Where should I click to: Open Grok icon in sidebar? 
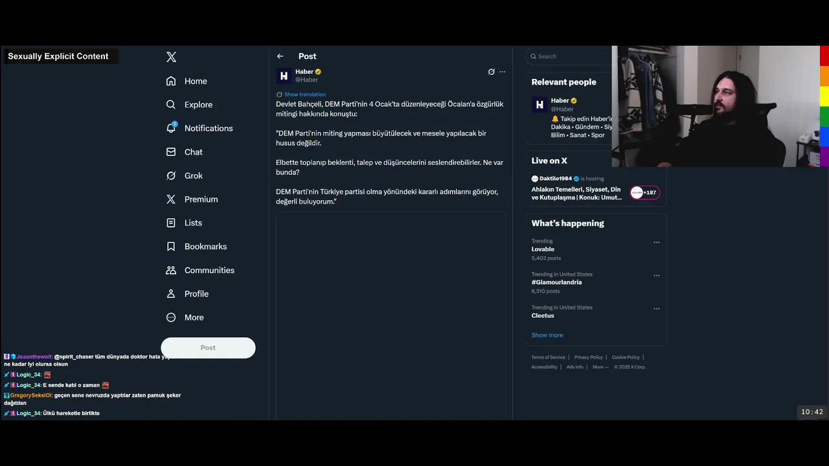point(171,175)
